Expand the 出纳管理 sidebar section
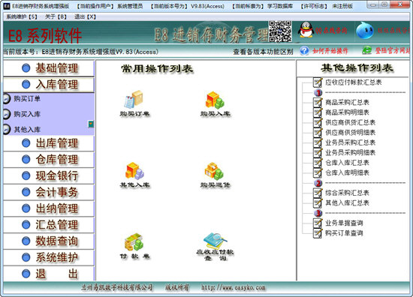This screenshot has height=297, width=413. click(49, 208)
